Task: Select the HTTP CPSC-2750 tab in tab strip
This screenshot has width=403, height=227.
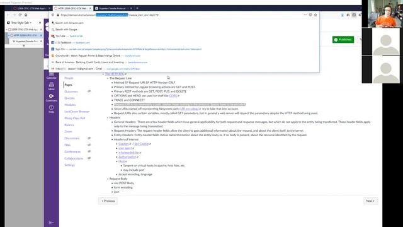Action: [73, 8]
